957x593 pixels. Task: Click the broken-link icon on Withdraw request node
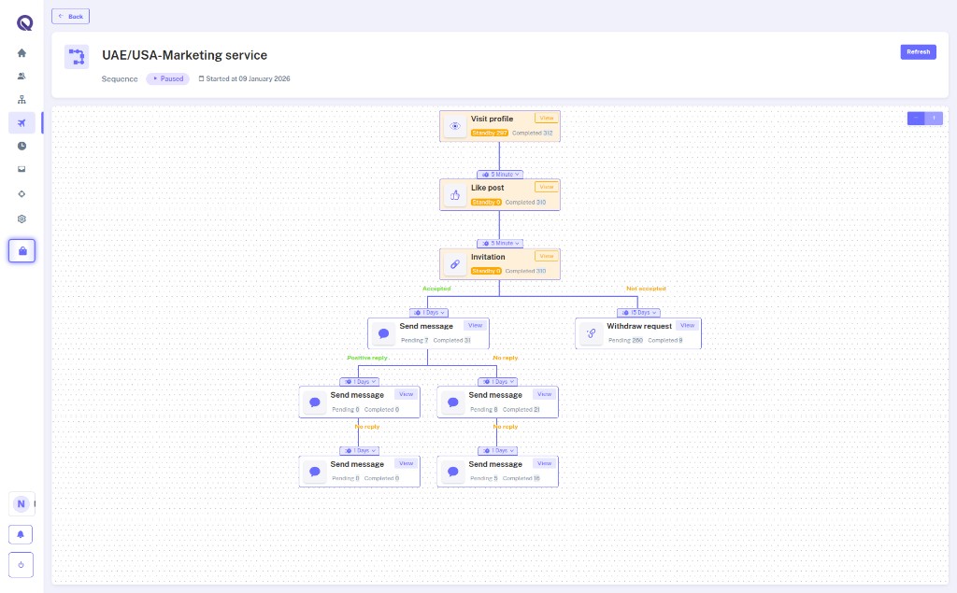[x=591, y=332]
